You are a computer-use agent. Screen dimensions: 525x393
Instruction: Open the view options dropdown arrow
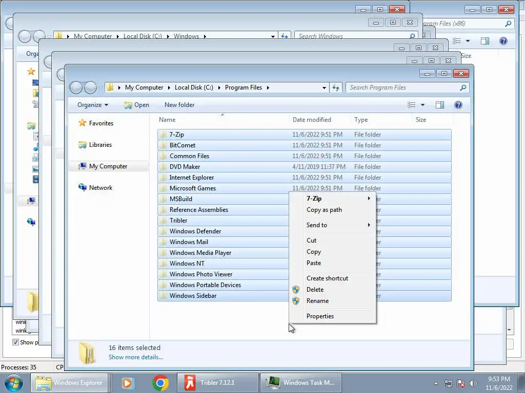[x=422, y=105]
